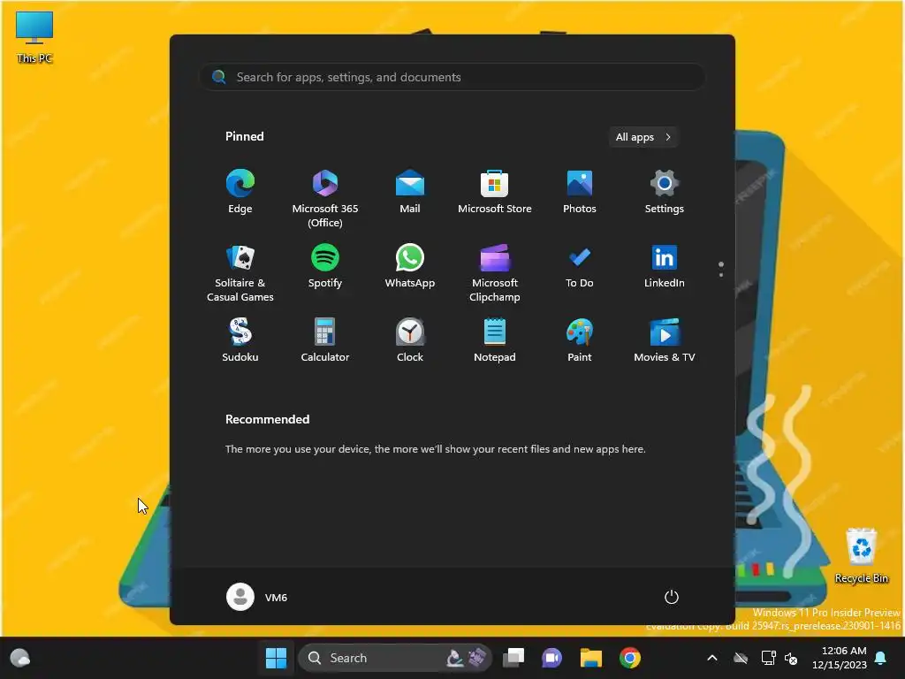Open Microsoft Store
Image resolution: width=905 pixels, height=679 pixels.
pos(495,192)
